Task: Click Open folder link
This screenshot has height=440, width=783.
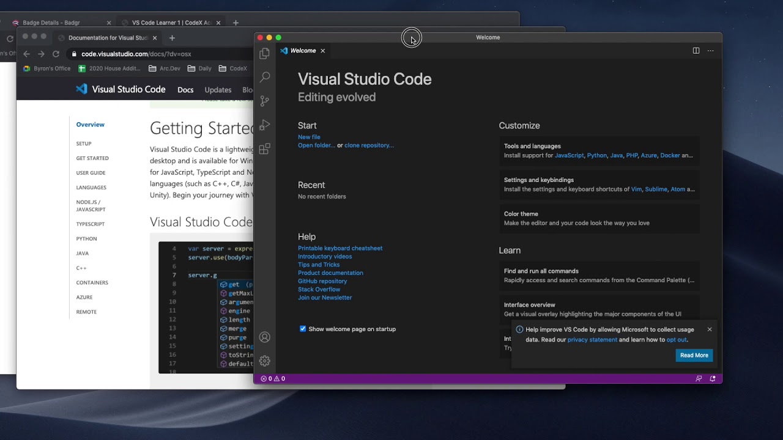Action: [316, 145]
